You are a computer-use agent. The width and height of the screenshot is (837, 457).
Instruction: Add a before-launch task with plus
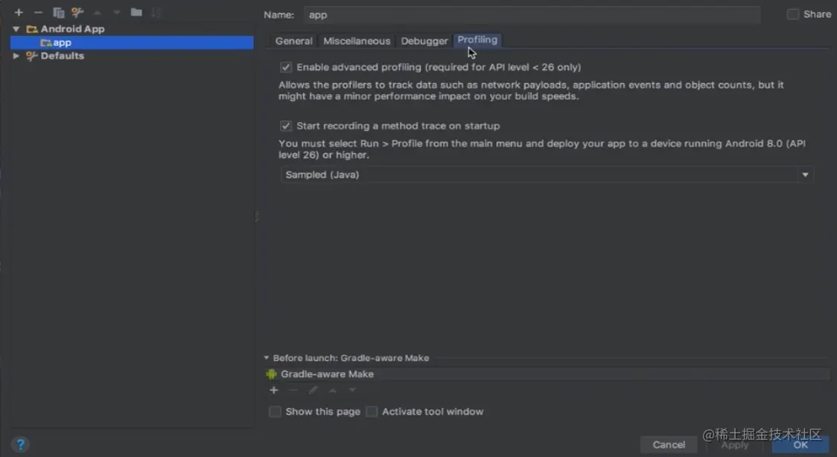click(x=274, y=390)
